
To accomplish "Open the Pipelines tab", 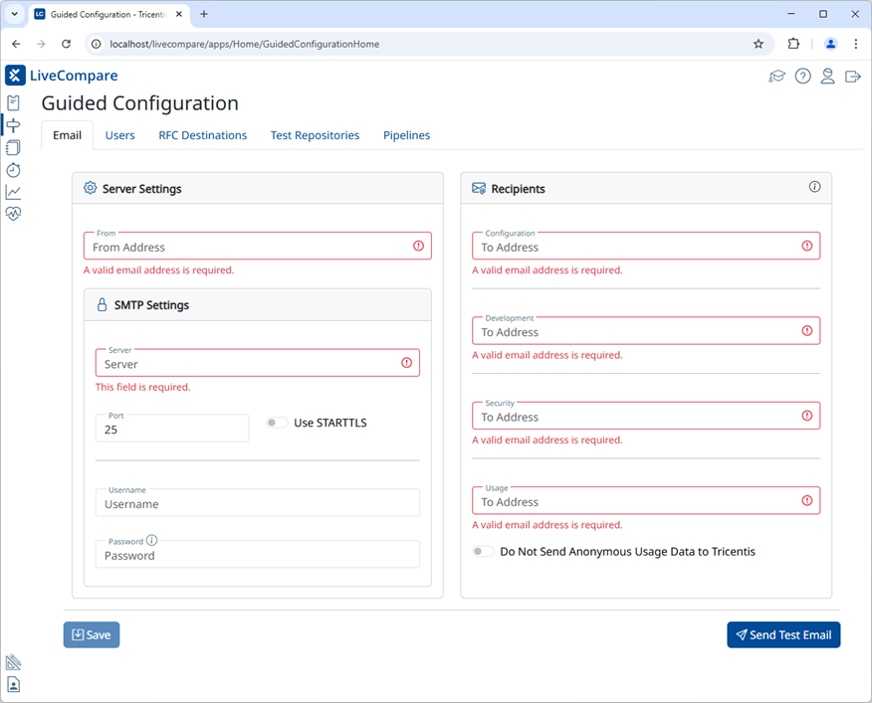I will click(406, 135).
